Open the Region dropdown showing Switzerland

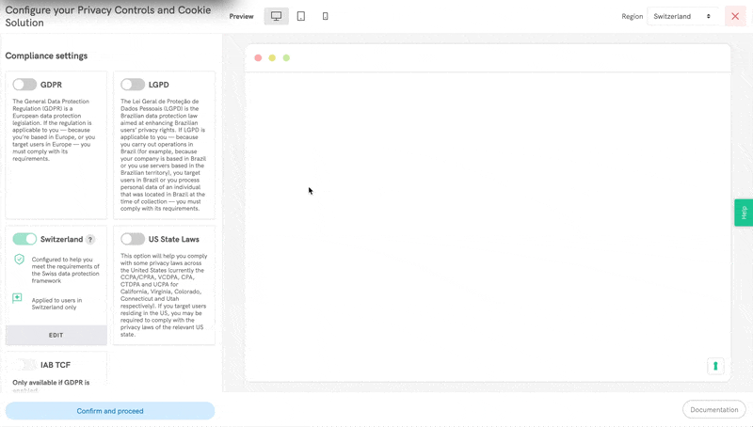pyautogui.click(x=682, y=16)
